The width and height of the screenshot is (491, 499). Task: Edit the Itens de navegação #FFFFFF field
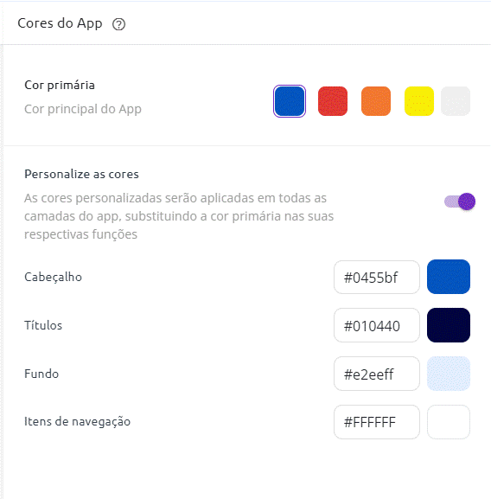377,422
